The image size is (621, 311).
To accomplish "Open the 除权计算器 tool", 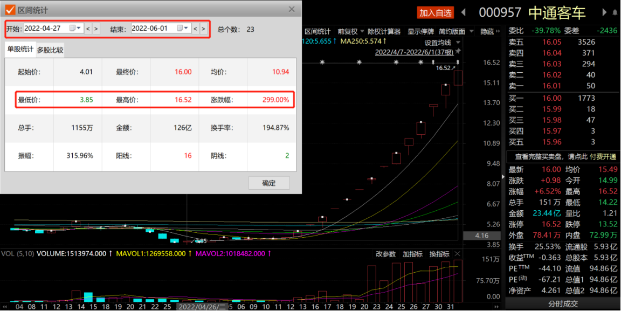I will point(384,31).
